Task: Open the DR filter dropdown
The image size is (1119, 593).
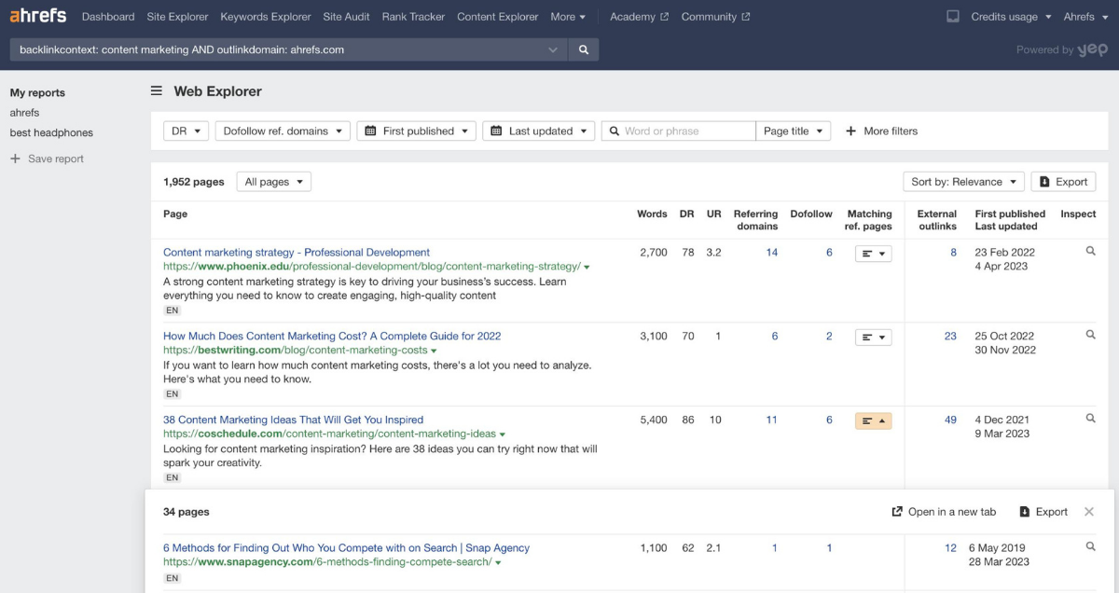Action: [186, 131]
